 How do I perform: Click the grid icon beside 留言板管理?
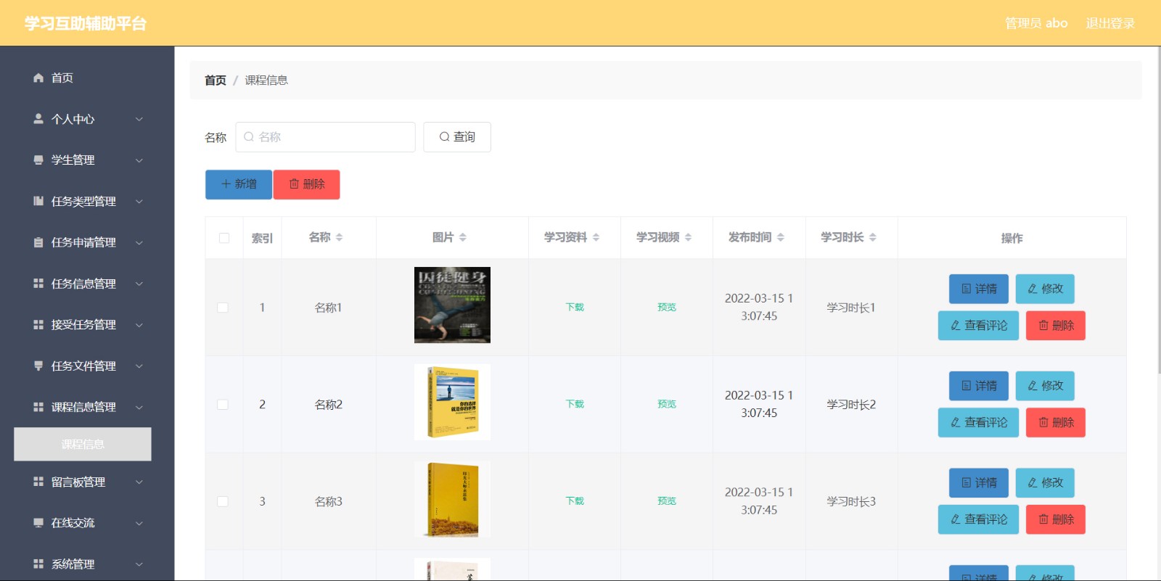pyautogui.click(x=38, y=482)
